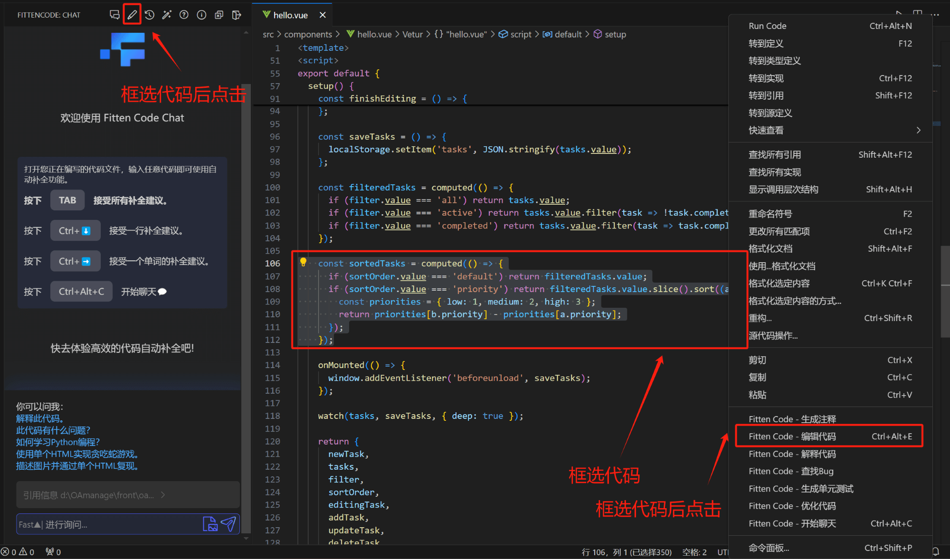Click the notification bell in status bar
The width and height of the screenshot is (950, 559).
click(x=936, y=551)
